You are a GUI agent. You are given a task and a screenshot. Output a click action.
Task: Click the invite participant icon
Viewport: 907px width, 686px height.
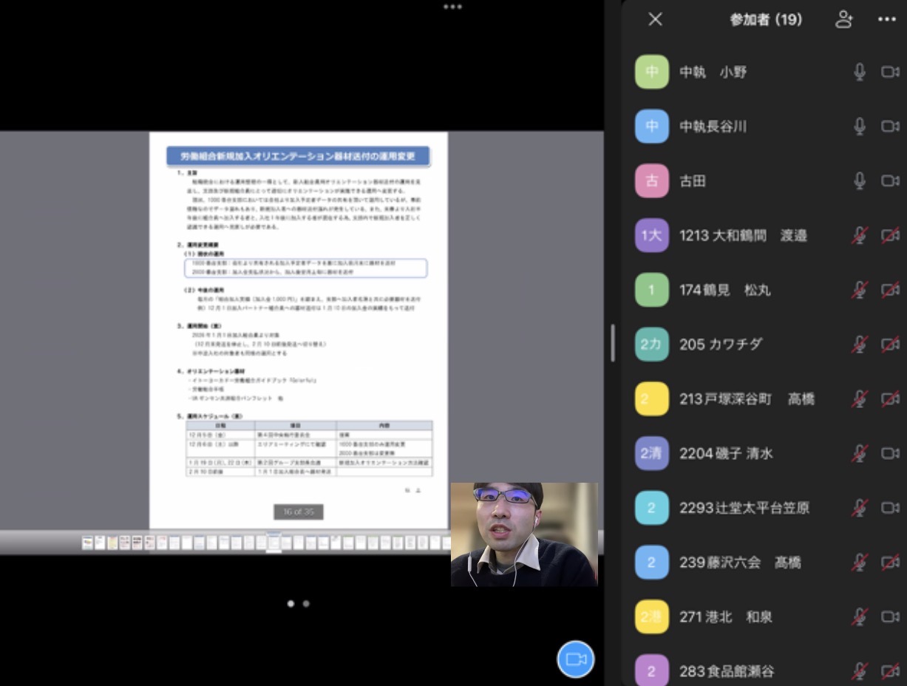click(x=843, y=20)
